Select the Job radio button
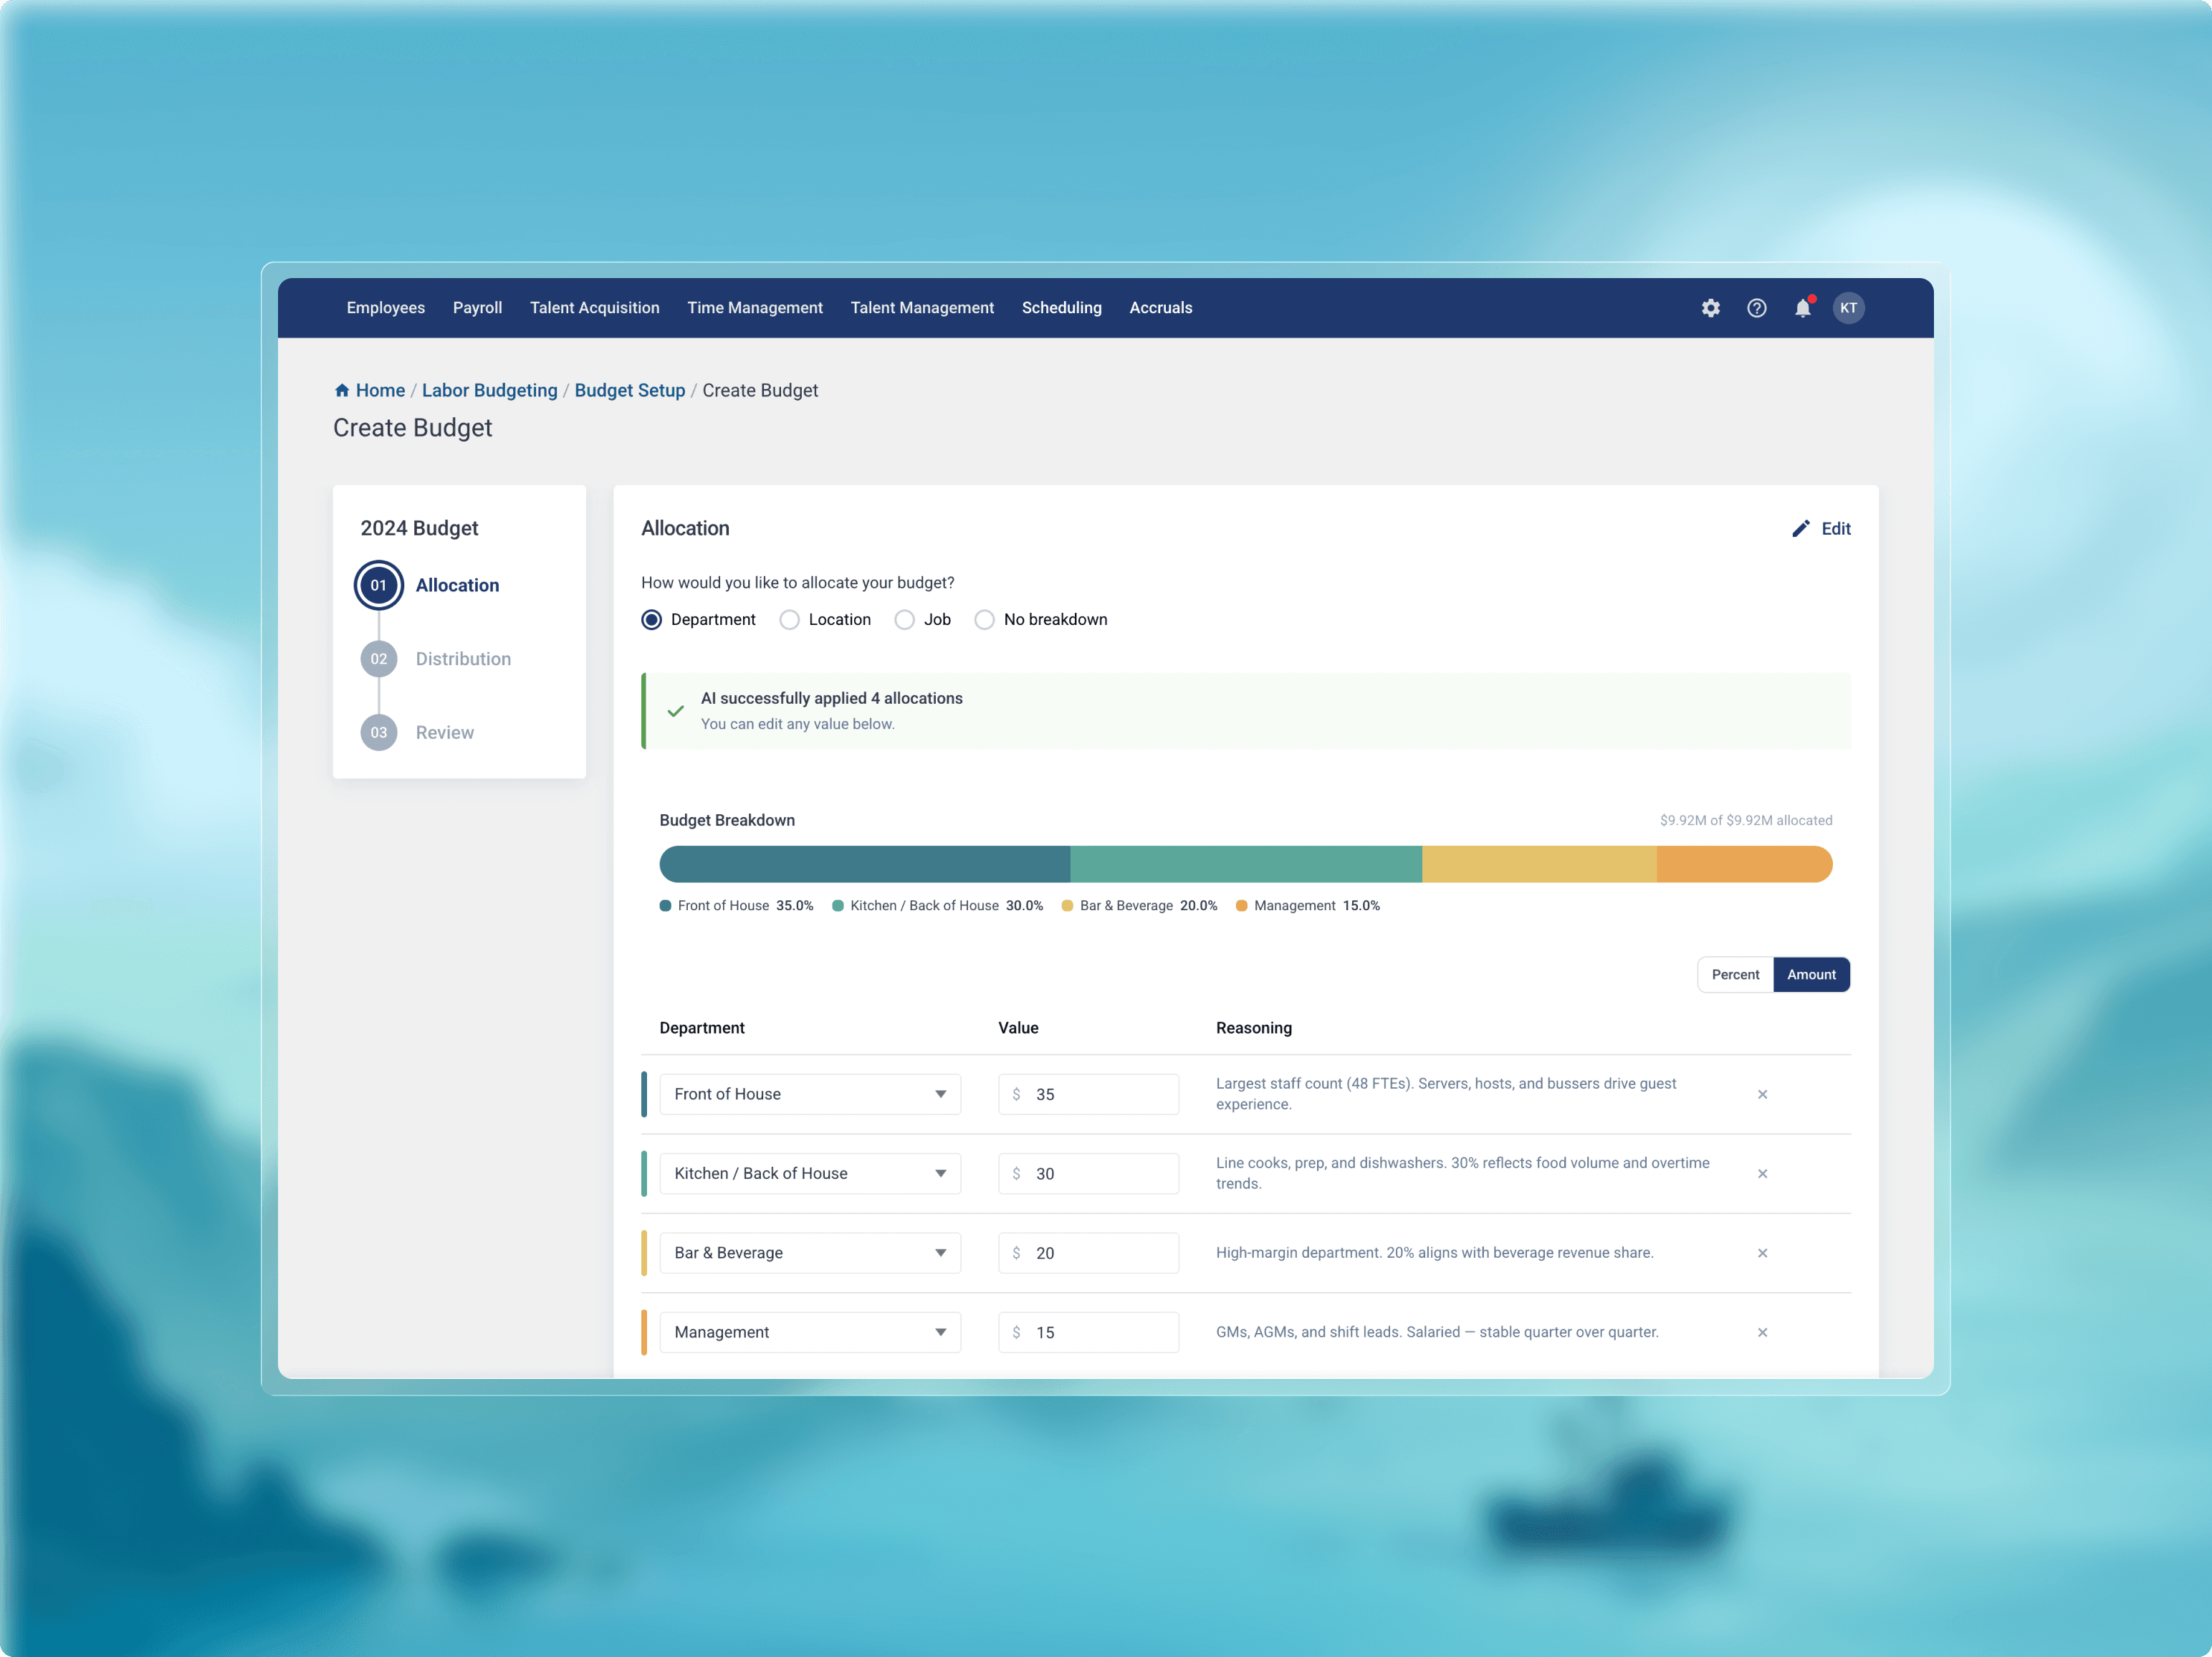The height and width of the screenshot is (1657, 2212). click(x=905, y=620)
